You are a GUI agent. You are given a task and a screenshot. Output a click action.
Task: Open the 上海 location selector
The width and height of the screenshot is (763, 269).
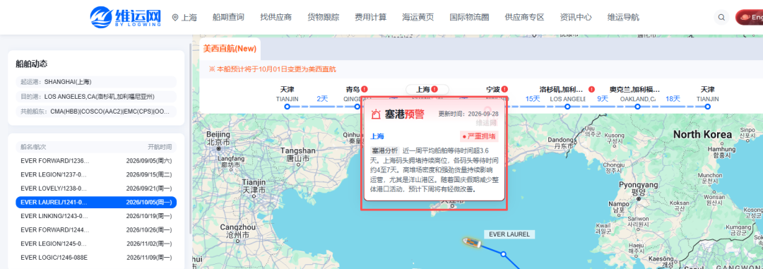[184, 18]
